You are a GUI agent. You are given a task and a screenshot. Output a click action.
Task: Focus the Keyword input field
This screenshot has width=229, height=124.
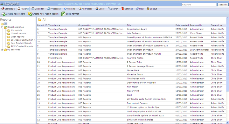pyautogui.click(x=199, y=4)
